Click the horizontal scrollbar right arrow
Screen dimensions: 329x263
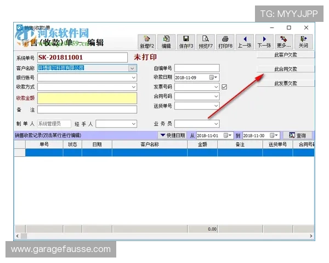[x=311, y=236]
